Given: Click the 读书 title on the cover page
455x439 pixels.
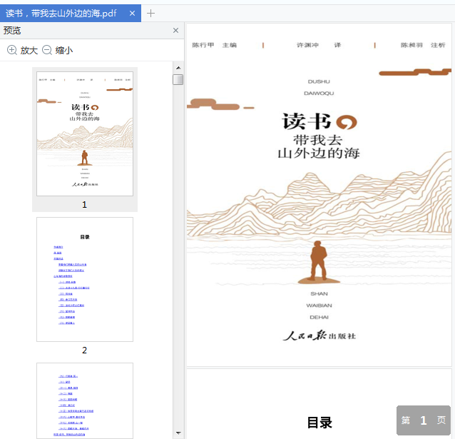Looking at the screenshot, I should (x=307, y=121).
